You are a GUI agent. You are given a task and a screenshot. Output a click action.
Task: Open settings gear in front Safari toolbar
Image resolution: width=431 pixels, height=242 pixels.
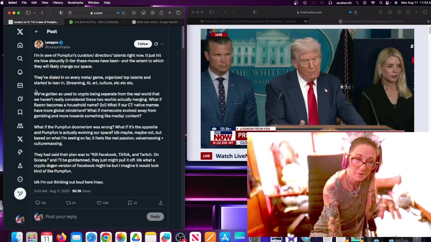153,13
